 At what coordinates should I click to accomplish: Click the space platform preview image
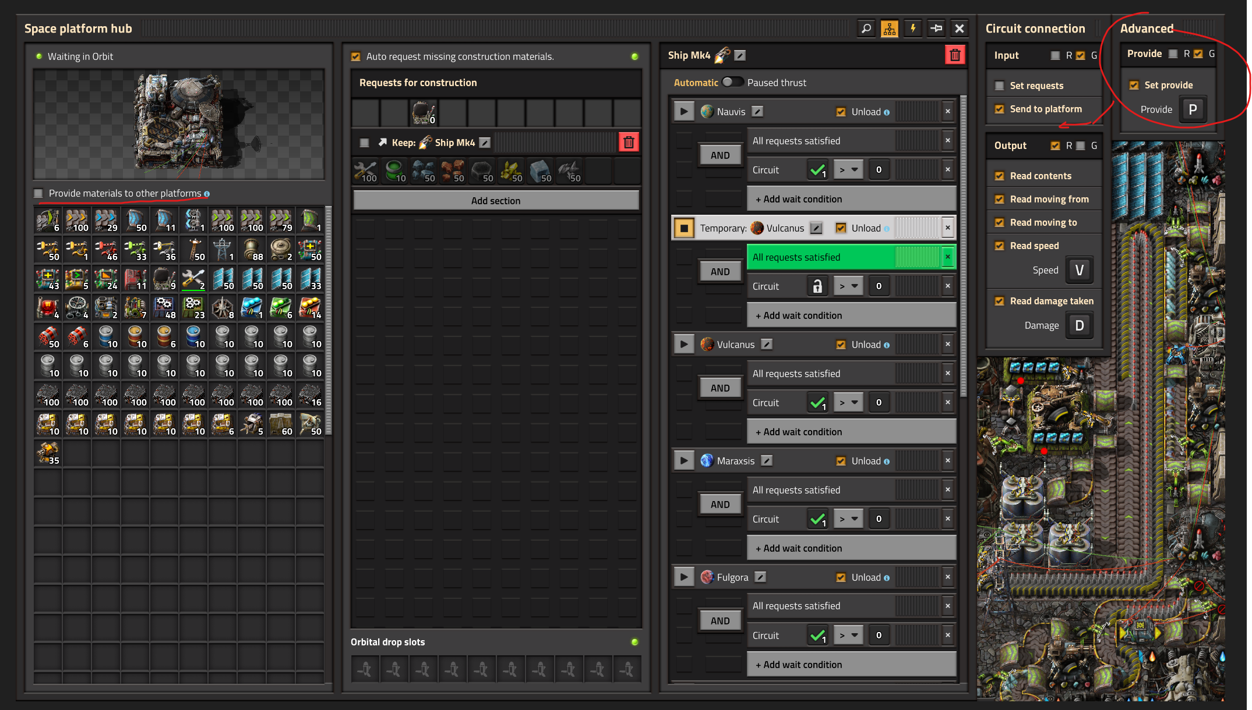[x=179, y=124]
